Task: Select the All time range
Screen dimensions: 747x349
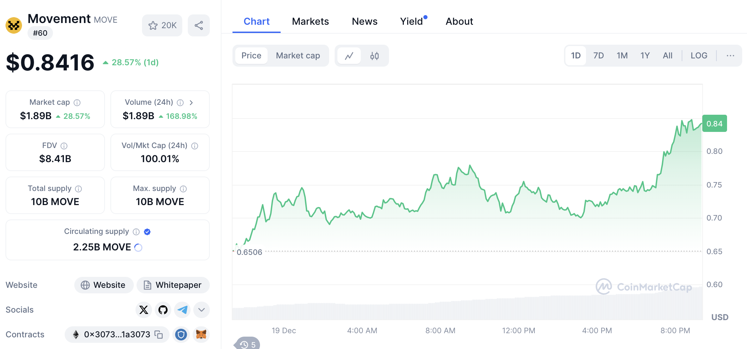Action: coord(668,56)
